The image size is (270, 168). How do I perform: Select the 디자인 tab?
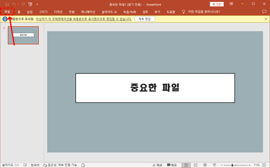(x=58, y=12)
